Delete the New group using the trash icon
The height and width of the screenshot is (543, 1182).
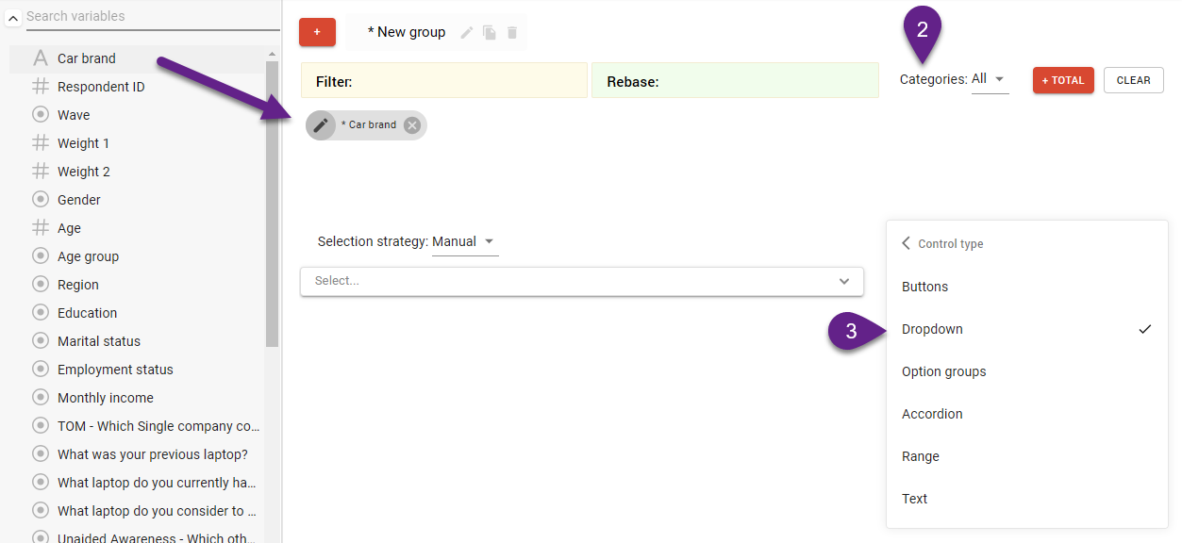point(512,33)
